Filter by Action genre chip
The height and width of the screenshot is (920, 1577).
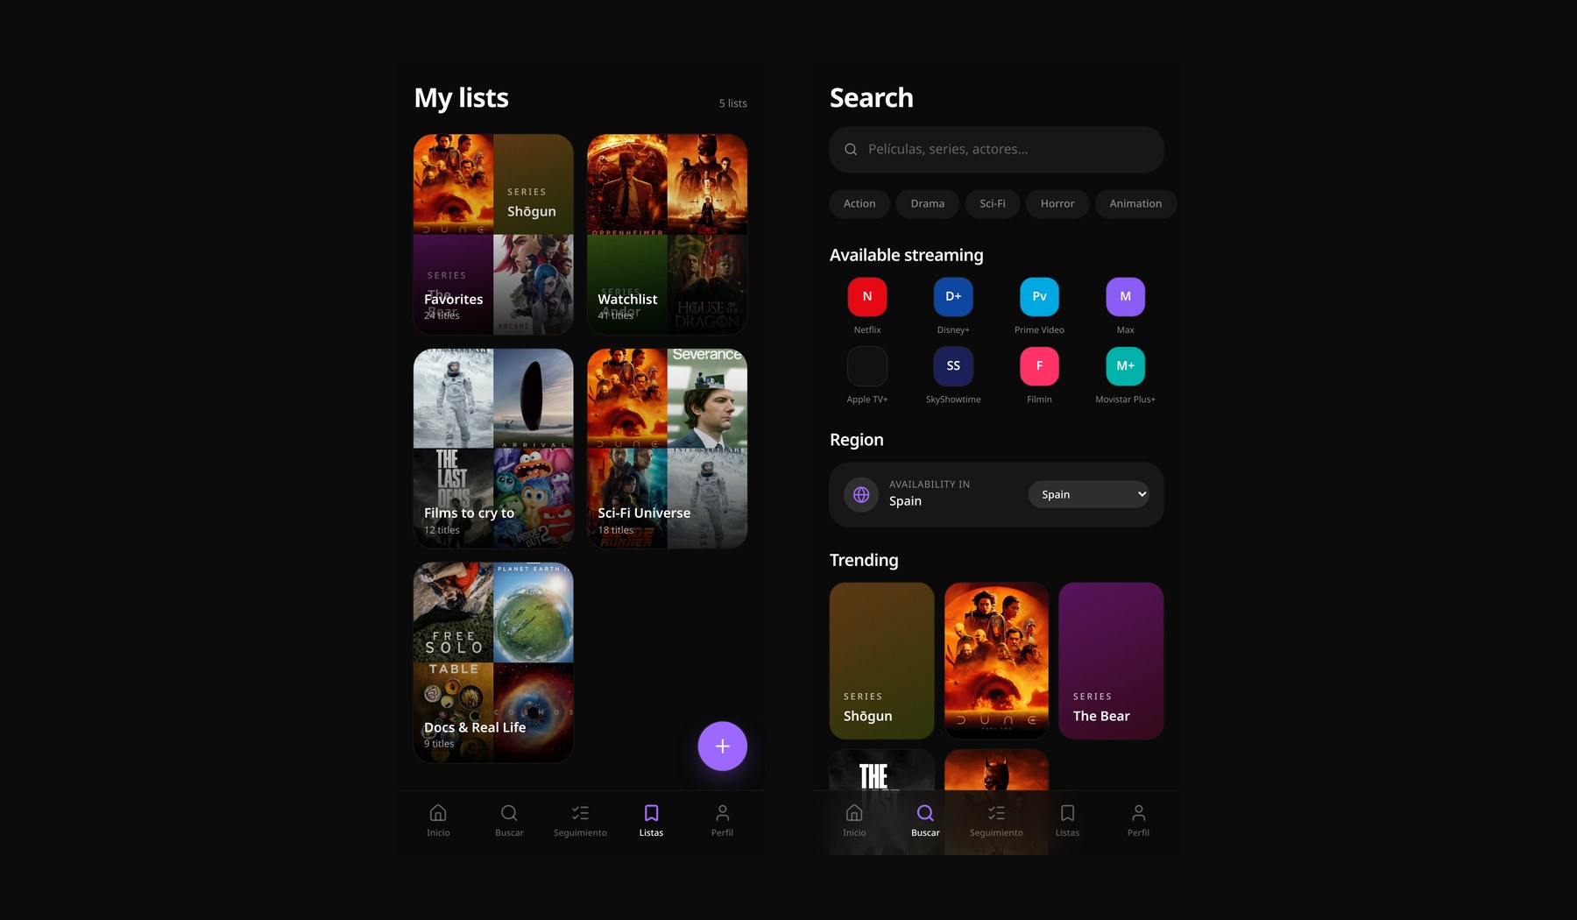859,203
